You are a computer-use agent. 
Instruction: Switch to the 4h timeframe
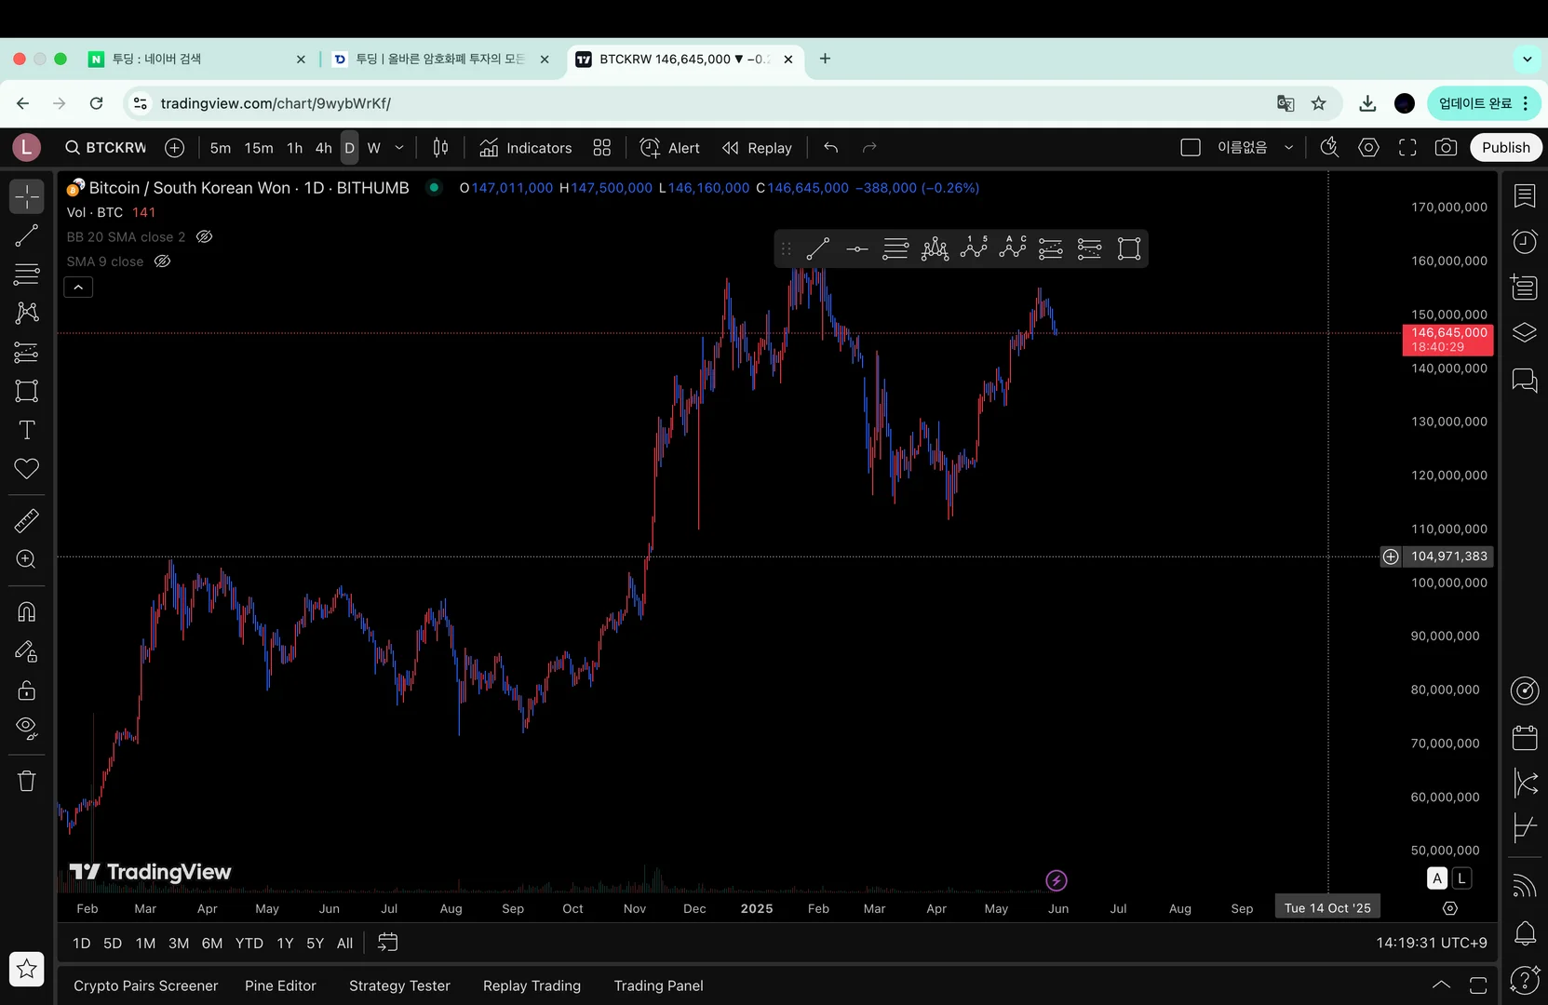click(324, 148)
